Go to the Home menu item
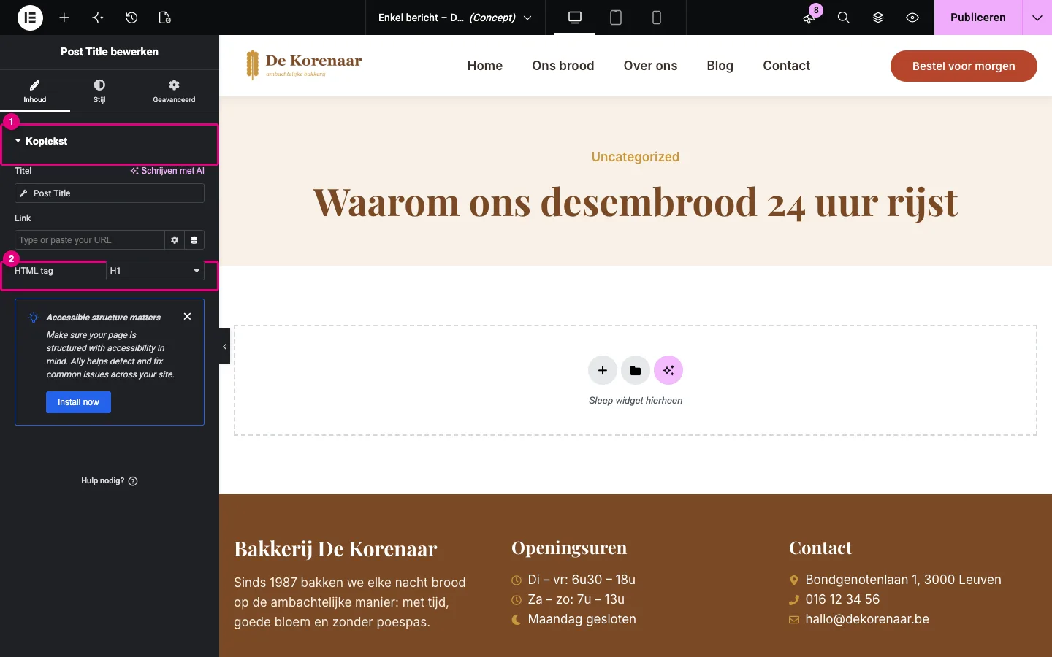 (x=485, y=66)
